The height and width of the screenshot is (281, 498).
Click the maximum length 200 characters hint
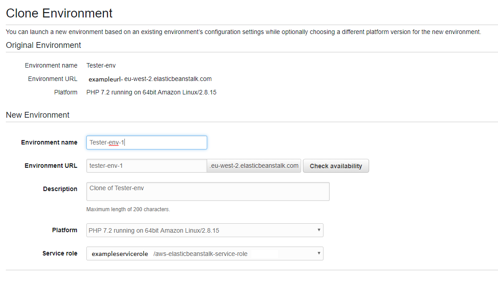click(x=128, y=209)
